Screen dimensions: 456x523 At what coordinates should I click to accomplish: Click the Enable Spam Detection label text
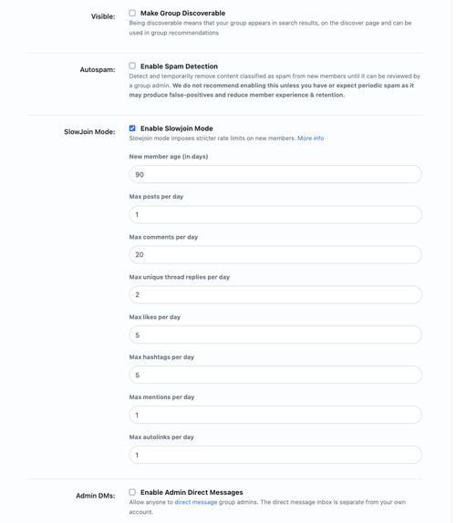coord(179,66)
